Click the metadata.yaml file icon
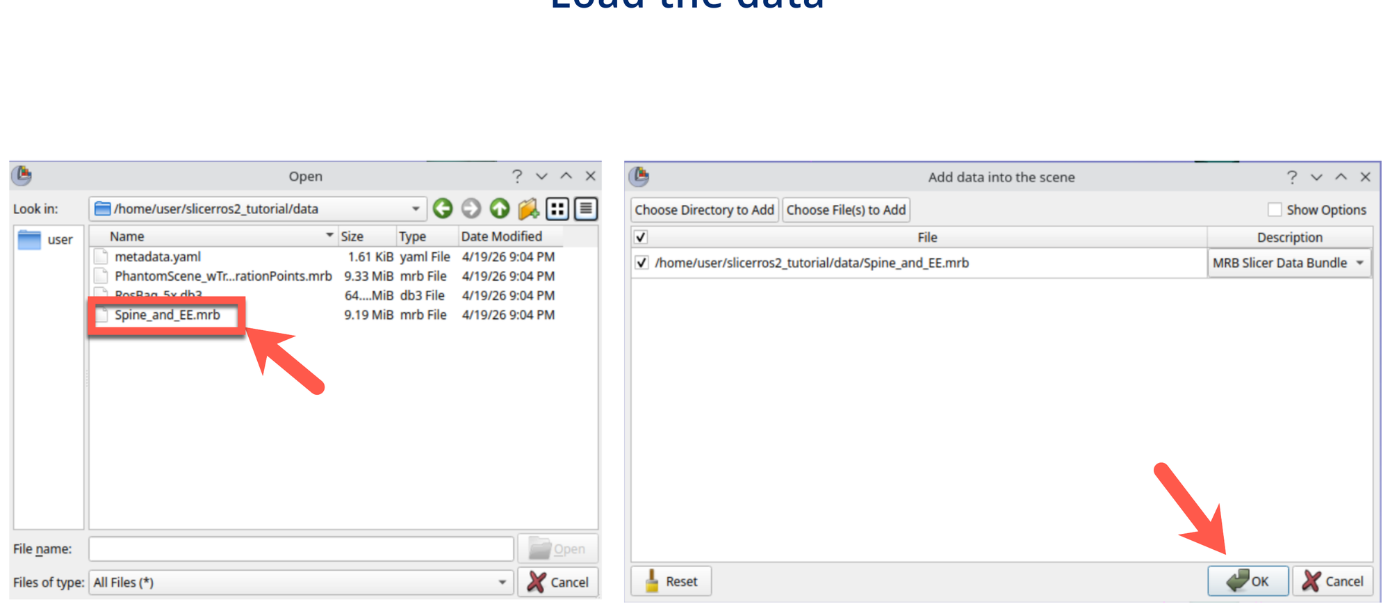Viewport: 1390px width, 611px height. [101, 256]
